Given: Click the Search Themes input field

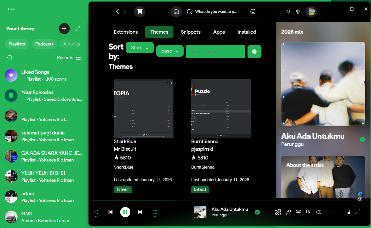Looking at the screenshot, I should coord(216,52).
